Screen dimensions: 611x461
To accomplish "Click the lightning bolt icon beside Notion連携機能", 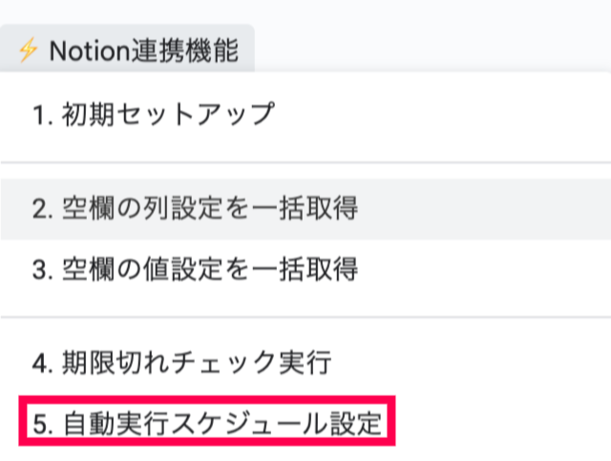I will pos(28,51).
